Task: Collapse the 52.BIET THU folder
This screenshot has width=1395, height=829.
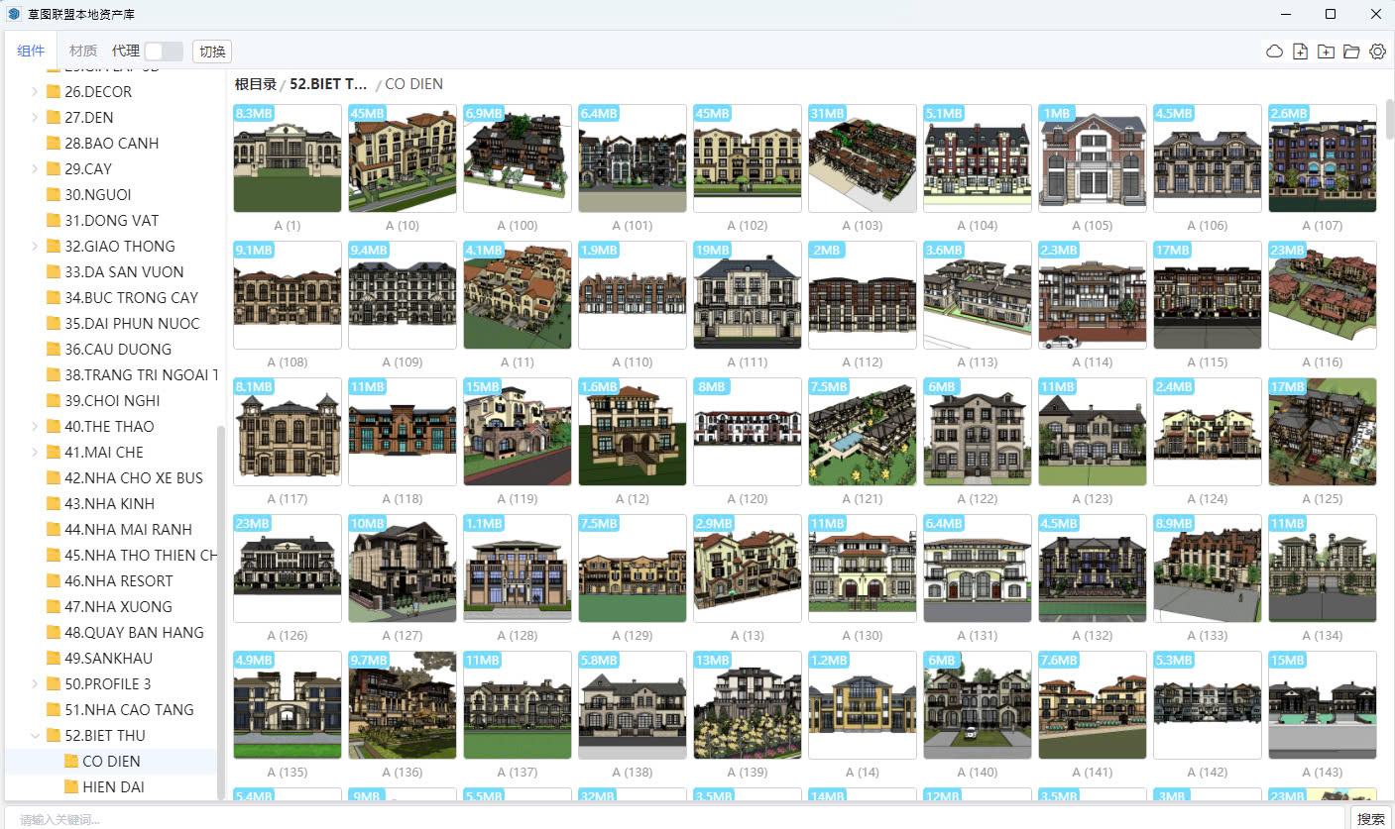Action: pos(35,736)
